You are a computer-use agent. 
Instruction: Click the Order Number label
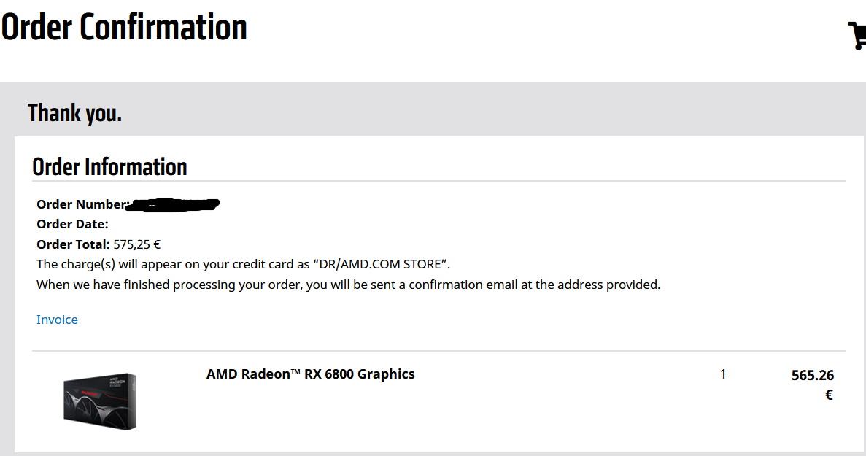point(82,204)
